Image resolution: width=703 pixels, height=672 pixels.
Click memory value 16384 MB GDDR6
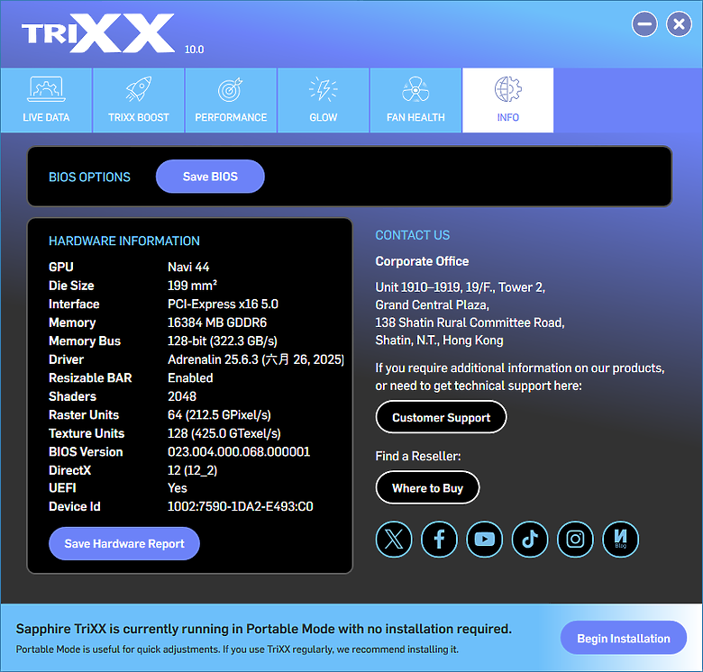(x=217, y=322)
